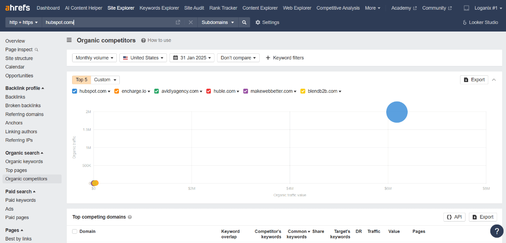Clear the hubspot.com search field
This screenshot has width=506, height=243.
point(191,22)
